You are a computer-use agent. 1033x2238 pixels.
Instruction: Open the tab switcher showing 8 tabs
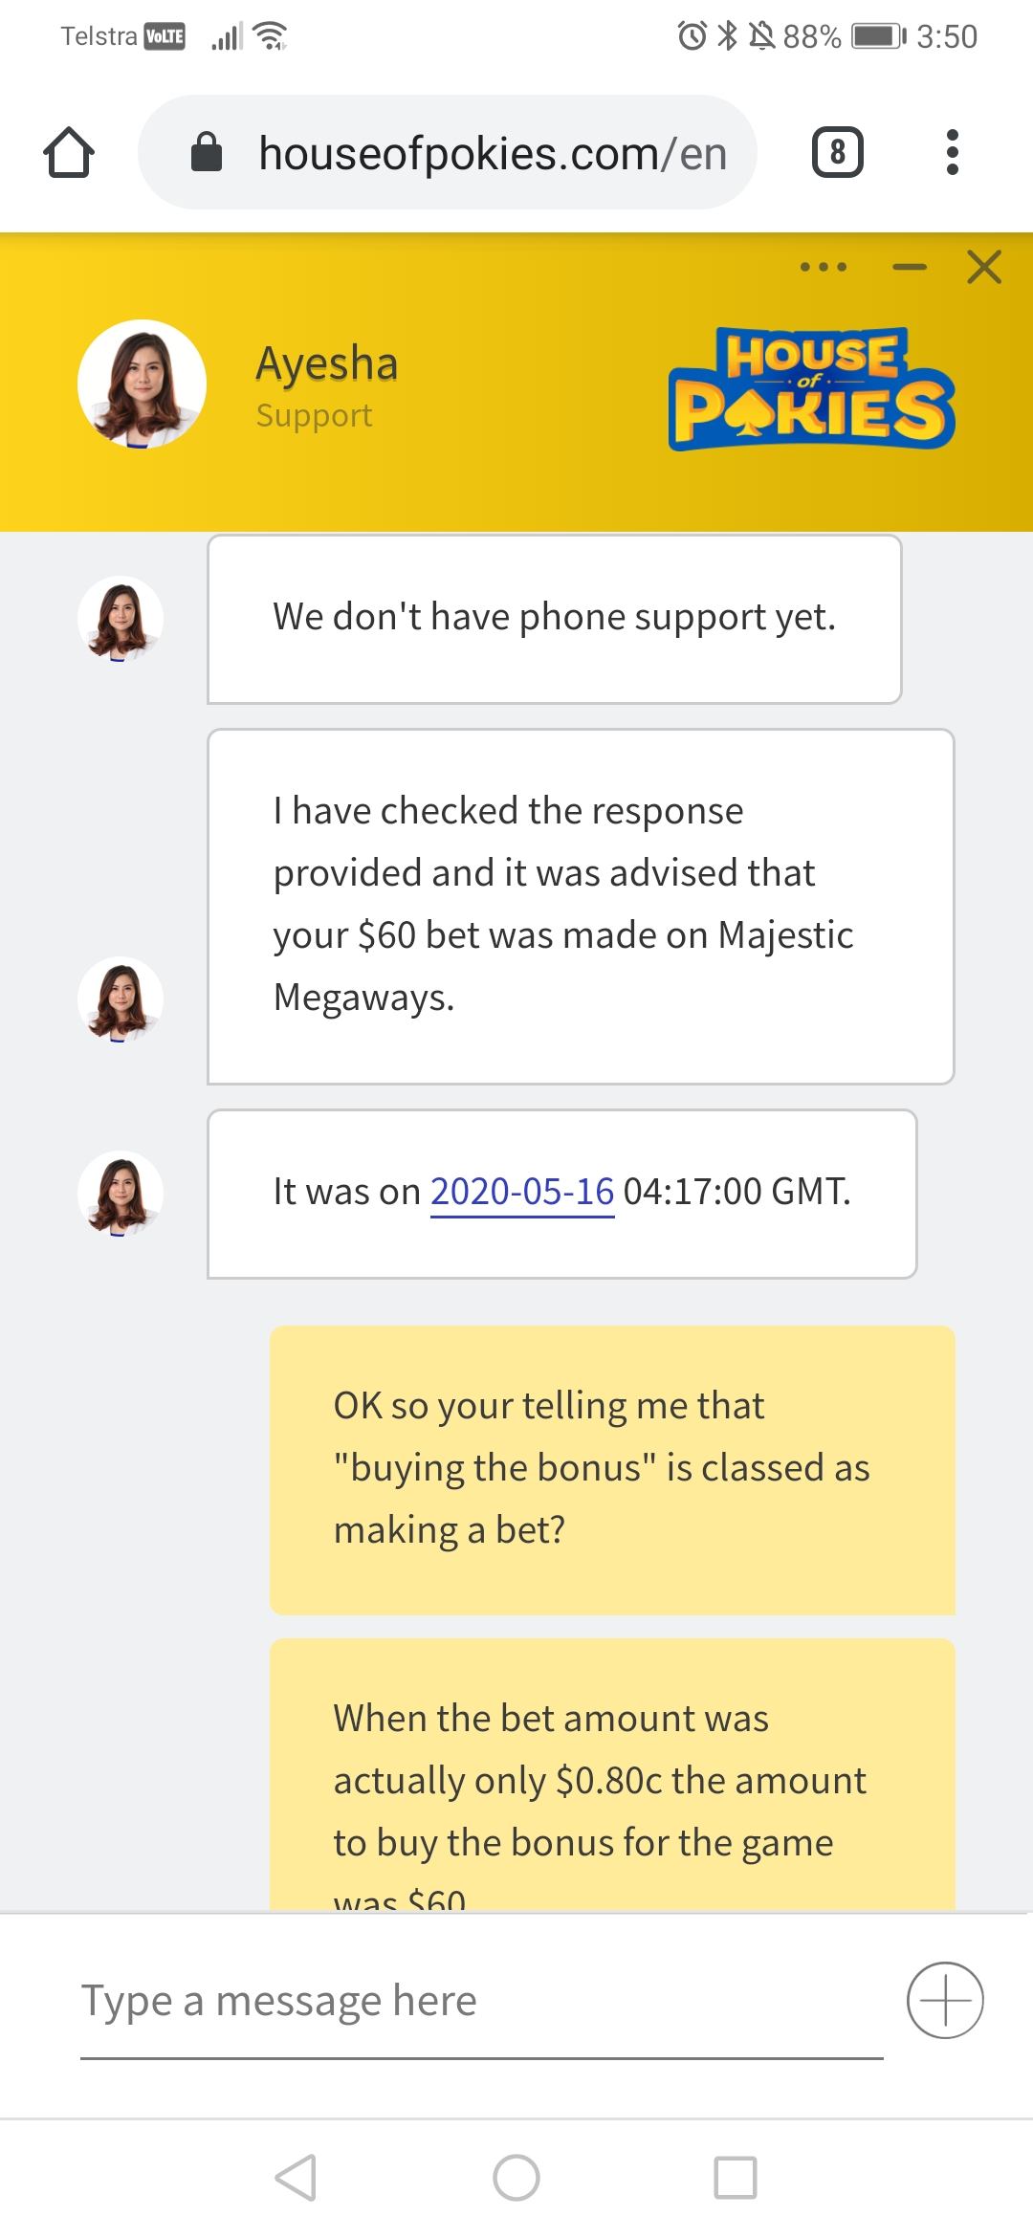click(x=837, y=153)
